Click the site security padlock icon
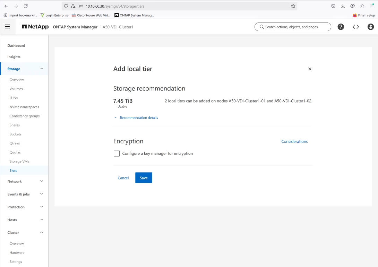The image size is (378, 267). tap(73, 6)
